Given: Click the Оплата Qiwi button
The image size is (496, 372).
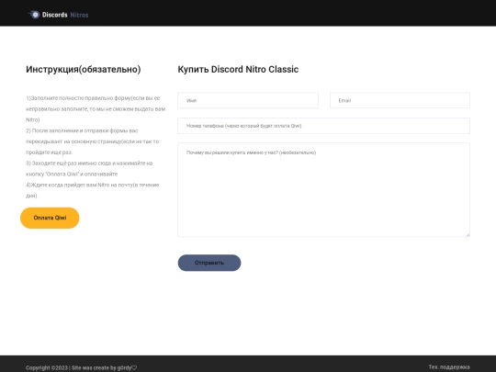Looking at the screenshot, I should [x=50, y=218].
